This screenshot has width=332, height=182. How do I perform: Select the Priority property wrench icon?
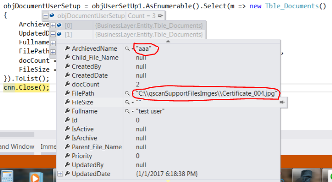pos(67,156)
